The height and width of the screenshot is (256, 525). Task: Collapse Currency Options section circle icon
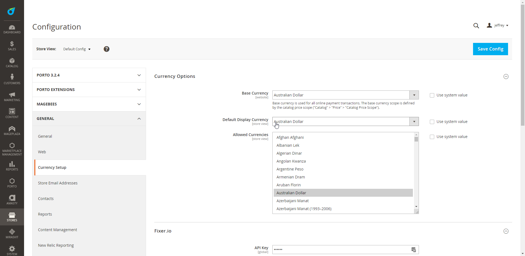coord(506,76)
